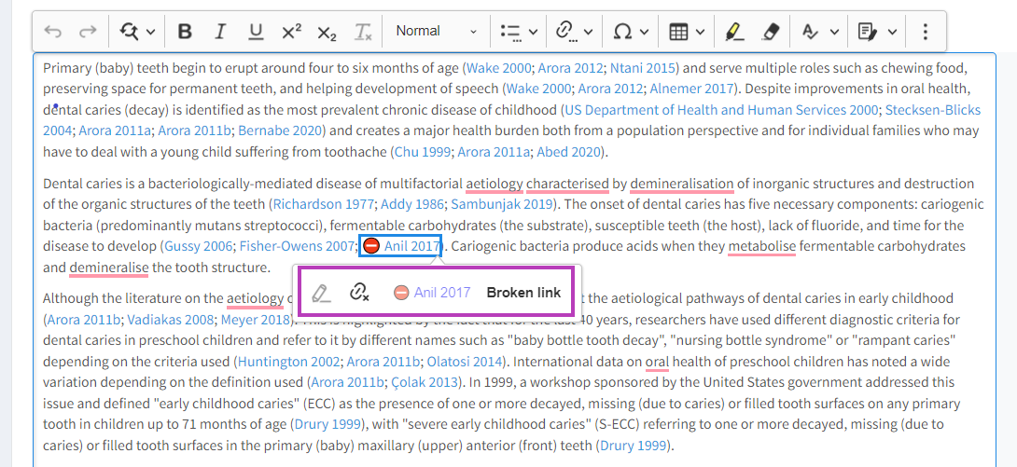Toggle bold formatting
This screenshot has height=467, width=1017.
coord(185,32)
